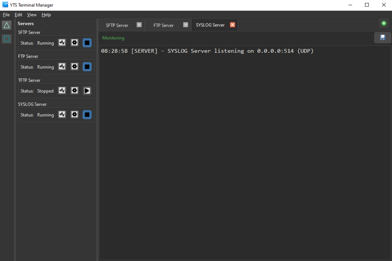Switch to the SFTP Server tab

(117, 25)
